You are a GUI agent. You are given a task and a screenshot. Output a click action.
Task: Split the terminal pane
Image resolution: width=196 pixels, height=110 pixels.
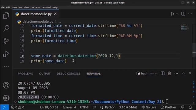click(x=163, y=73)
